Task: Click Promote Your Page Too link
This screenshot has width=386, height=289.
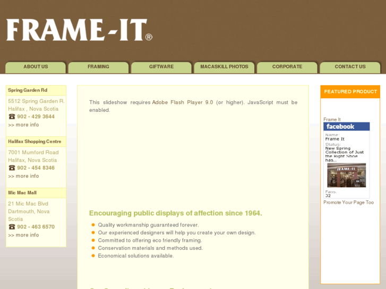Action: click(x=349, y=203)
